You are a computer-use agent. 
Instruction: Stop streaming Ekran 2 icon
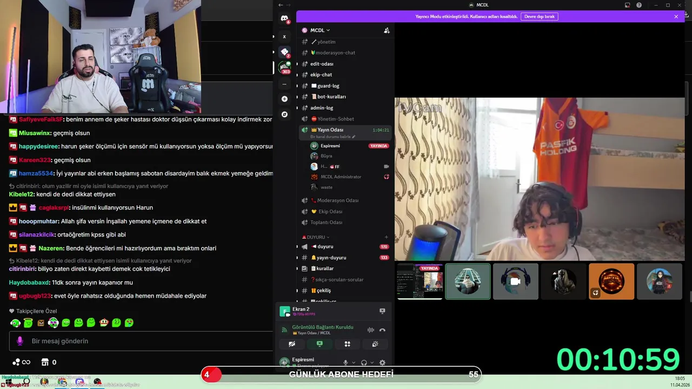pos(382,311)
